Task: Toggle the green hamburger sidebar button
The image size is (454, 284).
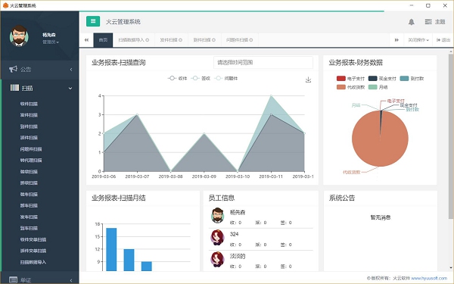Action: [x=93, y=21]
